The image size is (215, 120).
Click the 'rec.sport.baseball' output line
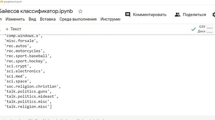(28, 56)
